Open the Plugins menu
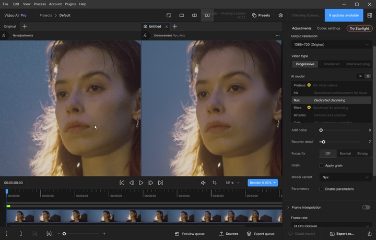Image resolution: width=376 pixels, height=240 pixels. coord(70,4)
